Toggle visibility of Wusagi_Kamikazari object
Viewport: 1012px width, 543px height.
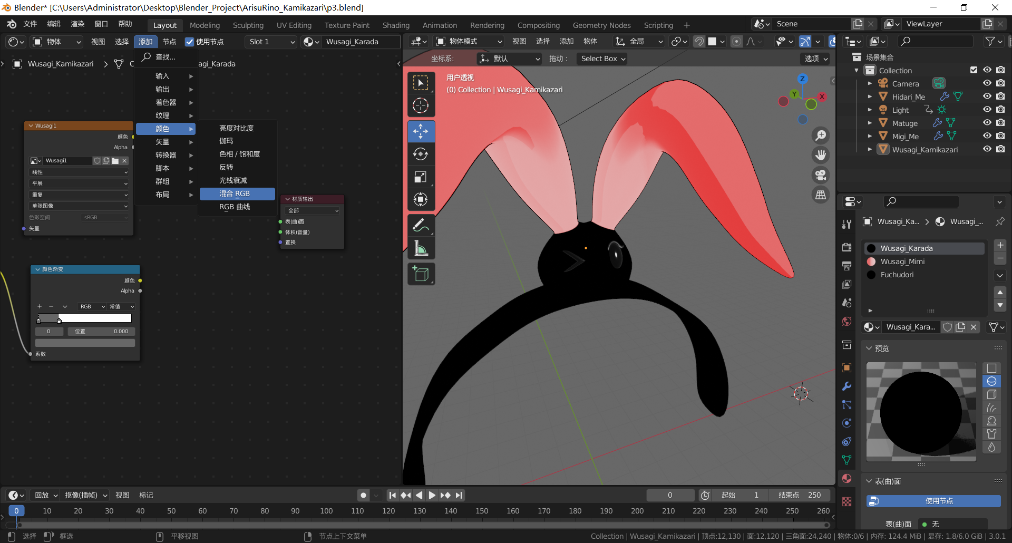click(x=987, y=149)
